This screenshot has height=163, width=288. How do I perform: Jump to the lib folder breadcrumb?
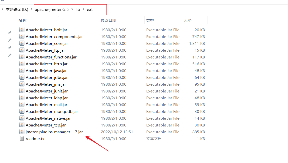[78, 9]
